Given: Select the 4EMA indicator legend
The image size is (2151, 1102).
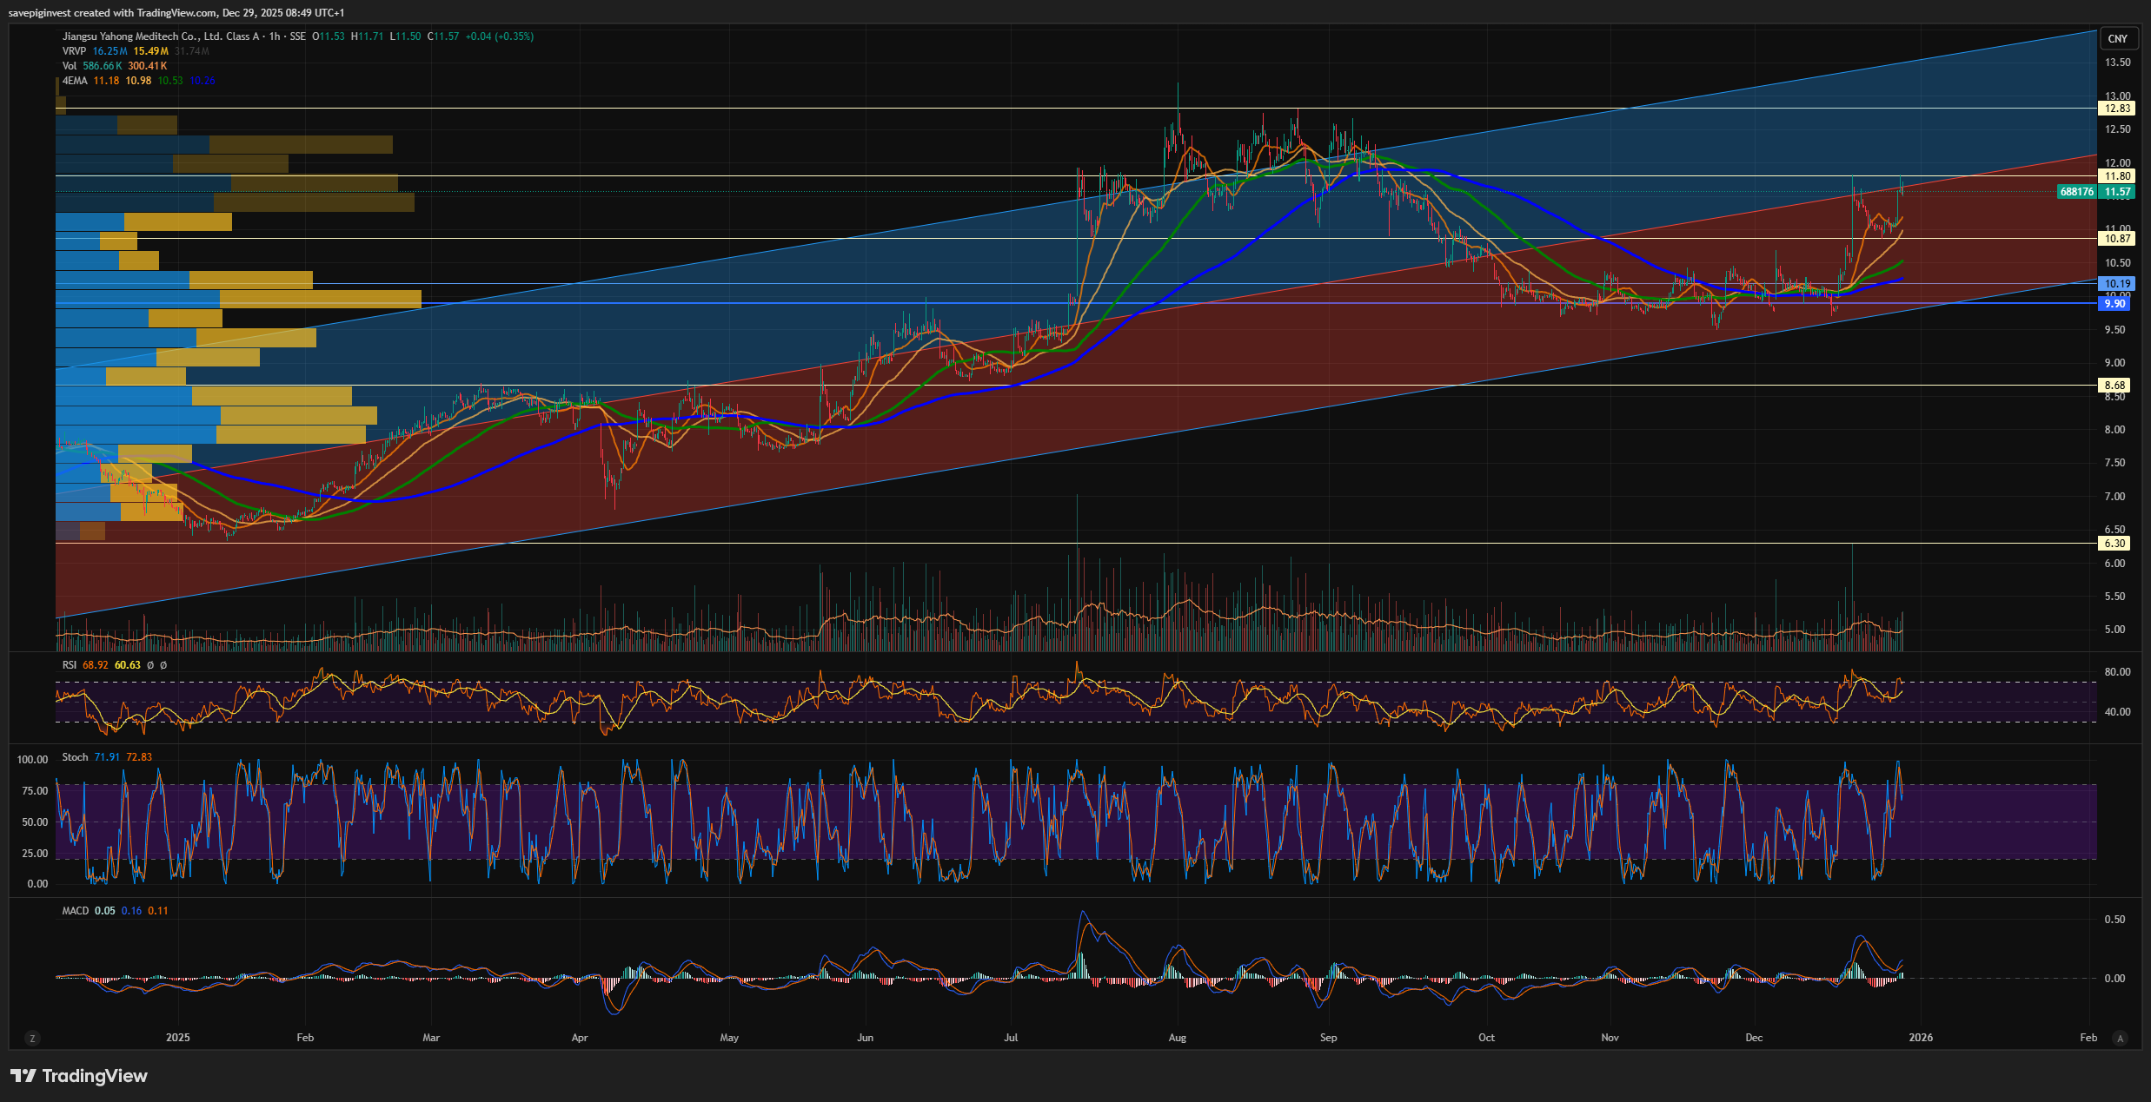Looking at the screenshot, I should [x=75, y=81].
